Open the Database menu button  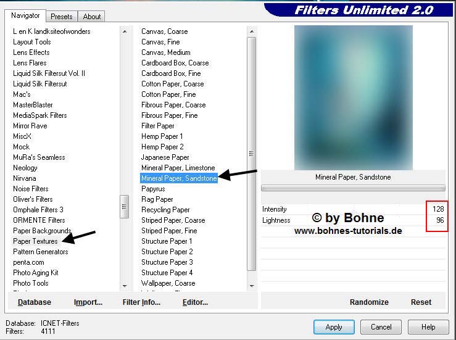pos(35,302)
